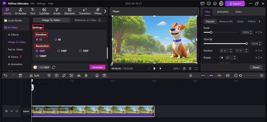Image resolution: width=267 pixels, height=122 pixels.
Task: Delete the selected clip with trash icon
Action: click(x=20, y=75)
